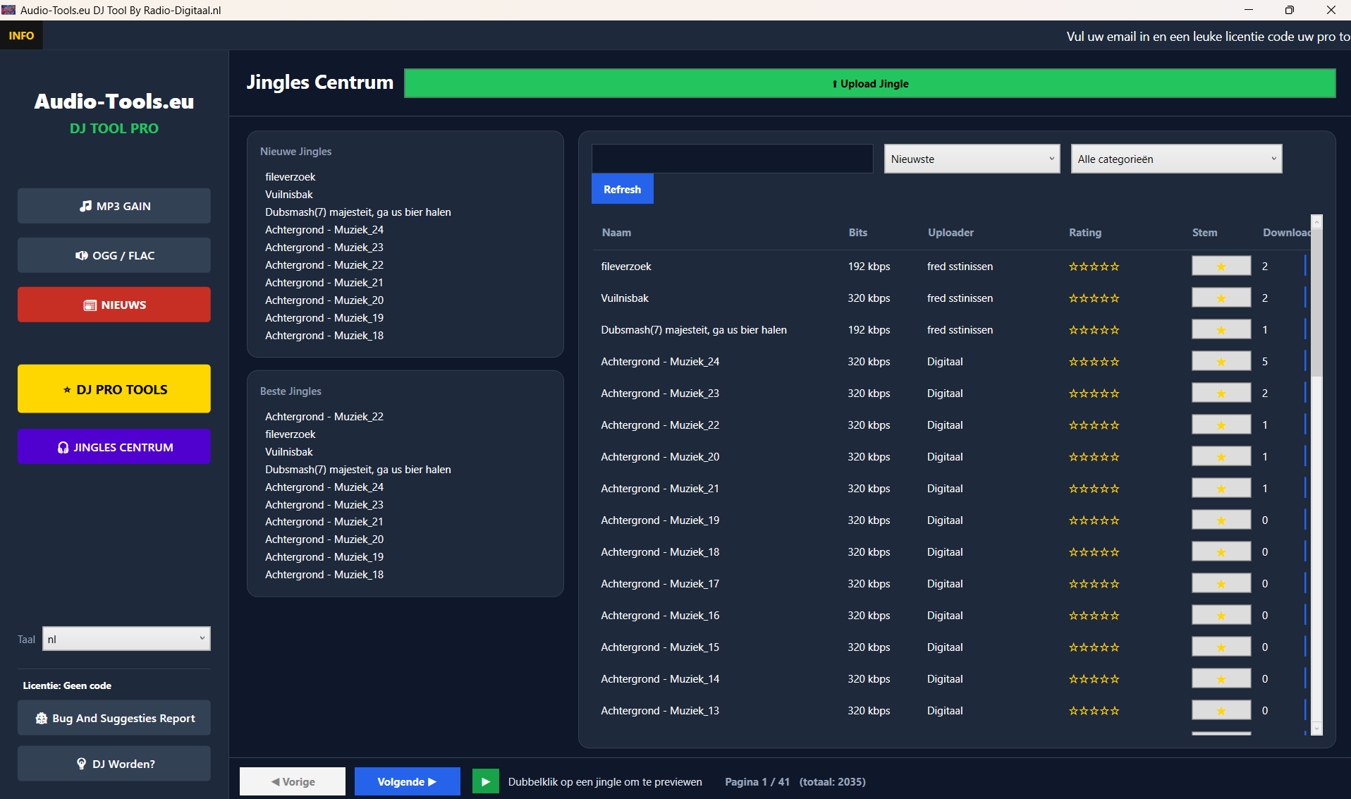Vote star for Achtergrond - Muziek_19 row

pyautogui.click(x=1221, y=520)
